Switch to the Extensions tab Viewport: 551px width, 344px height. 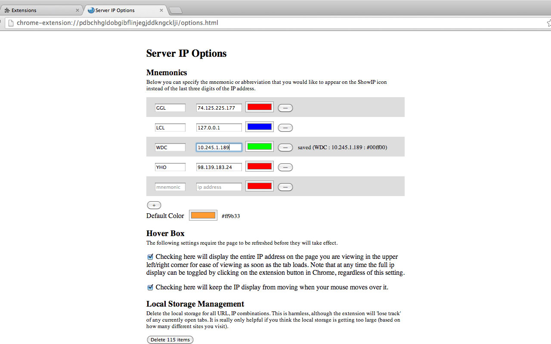[41, 10]
